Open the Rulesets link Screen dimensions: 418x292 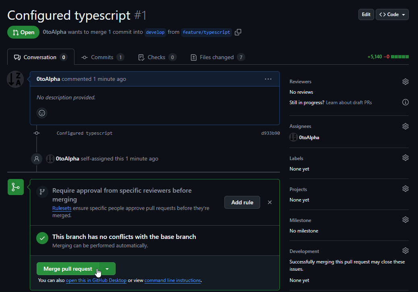point(62,208)
